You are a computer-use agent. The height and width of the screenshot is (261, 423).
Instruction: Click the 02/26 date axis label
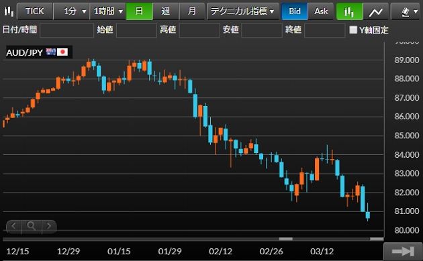coord(271,252)
